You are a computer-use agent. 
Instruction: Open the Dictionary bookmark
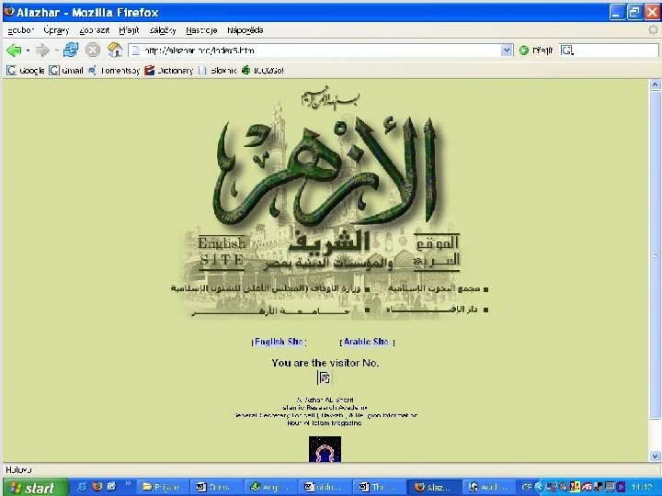click(169, 71)
